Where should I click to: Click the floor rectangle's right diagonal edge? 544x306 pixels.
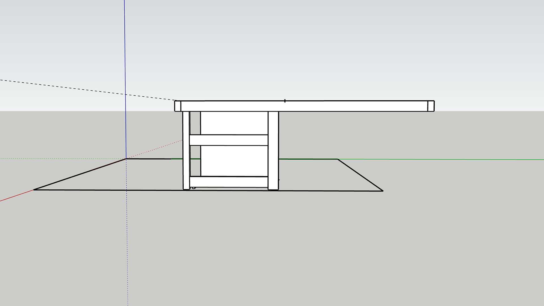(x=360, y=175)
